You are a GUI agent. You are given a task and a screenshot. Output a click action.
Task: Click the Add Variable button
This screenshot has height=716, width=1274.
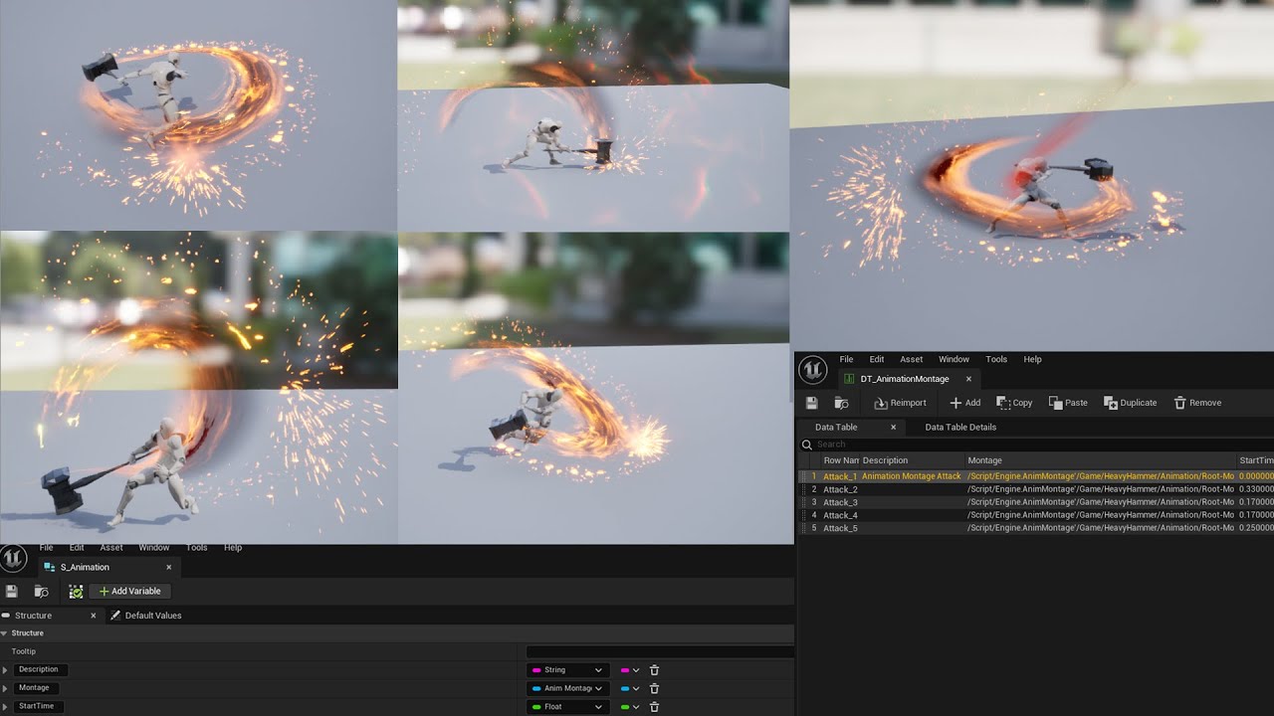tap(130, 591)
